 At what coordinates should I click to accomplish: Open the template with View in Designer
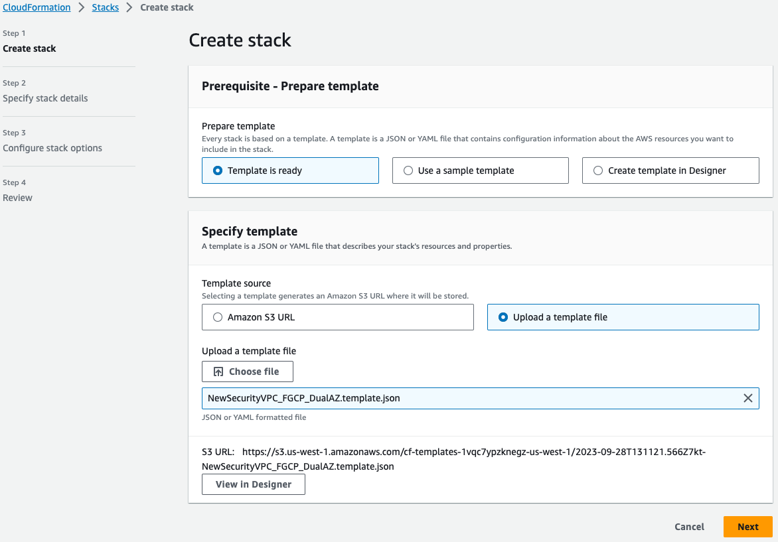(254, 484)
